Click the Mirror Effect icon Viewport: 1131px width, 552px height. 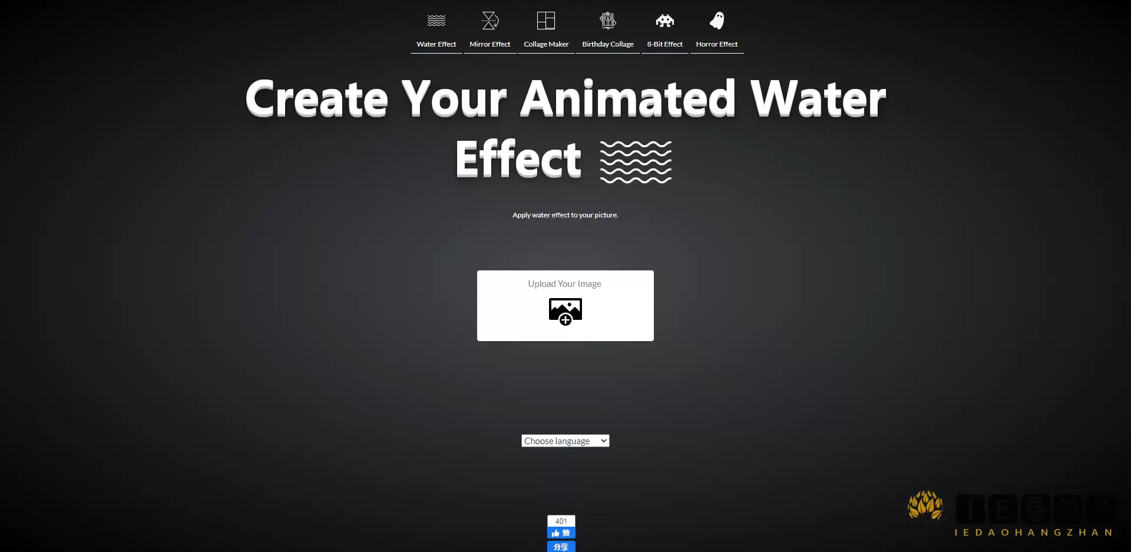pyautogui.click(x=490, y=20)
